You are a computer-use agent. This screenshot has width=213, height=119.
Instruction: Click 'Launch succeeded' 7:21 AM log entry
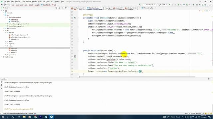click(x=12, y=105)
